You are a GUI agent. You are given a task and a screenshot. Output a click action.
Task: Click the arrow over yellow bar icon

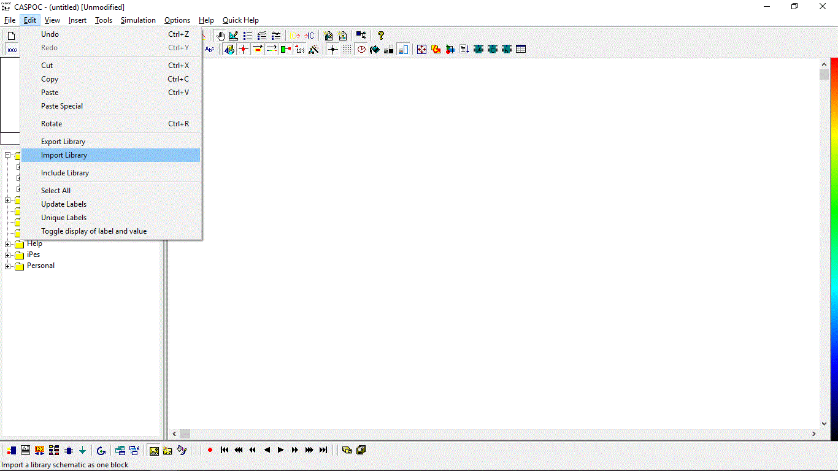pos(258,49)
